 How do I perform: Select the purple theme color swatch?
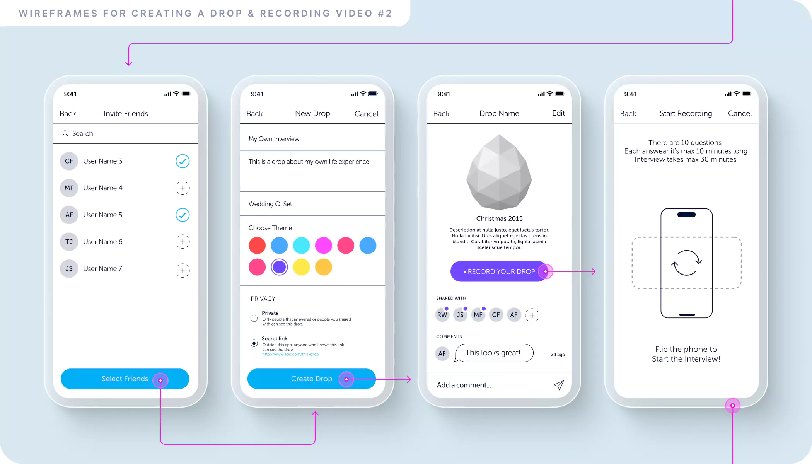tap(279, 266)
